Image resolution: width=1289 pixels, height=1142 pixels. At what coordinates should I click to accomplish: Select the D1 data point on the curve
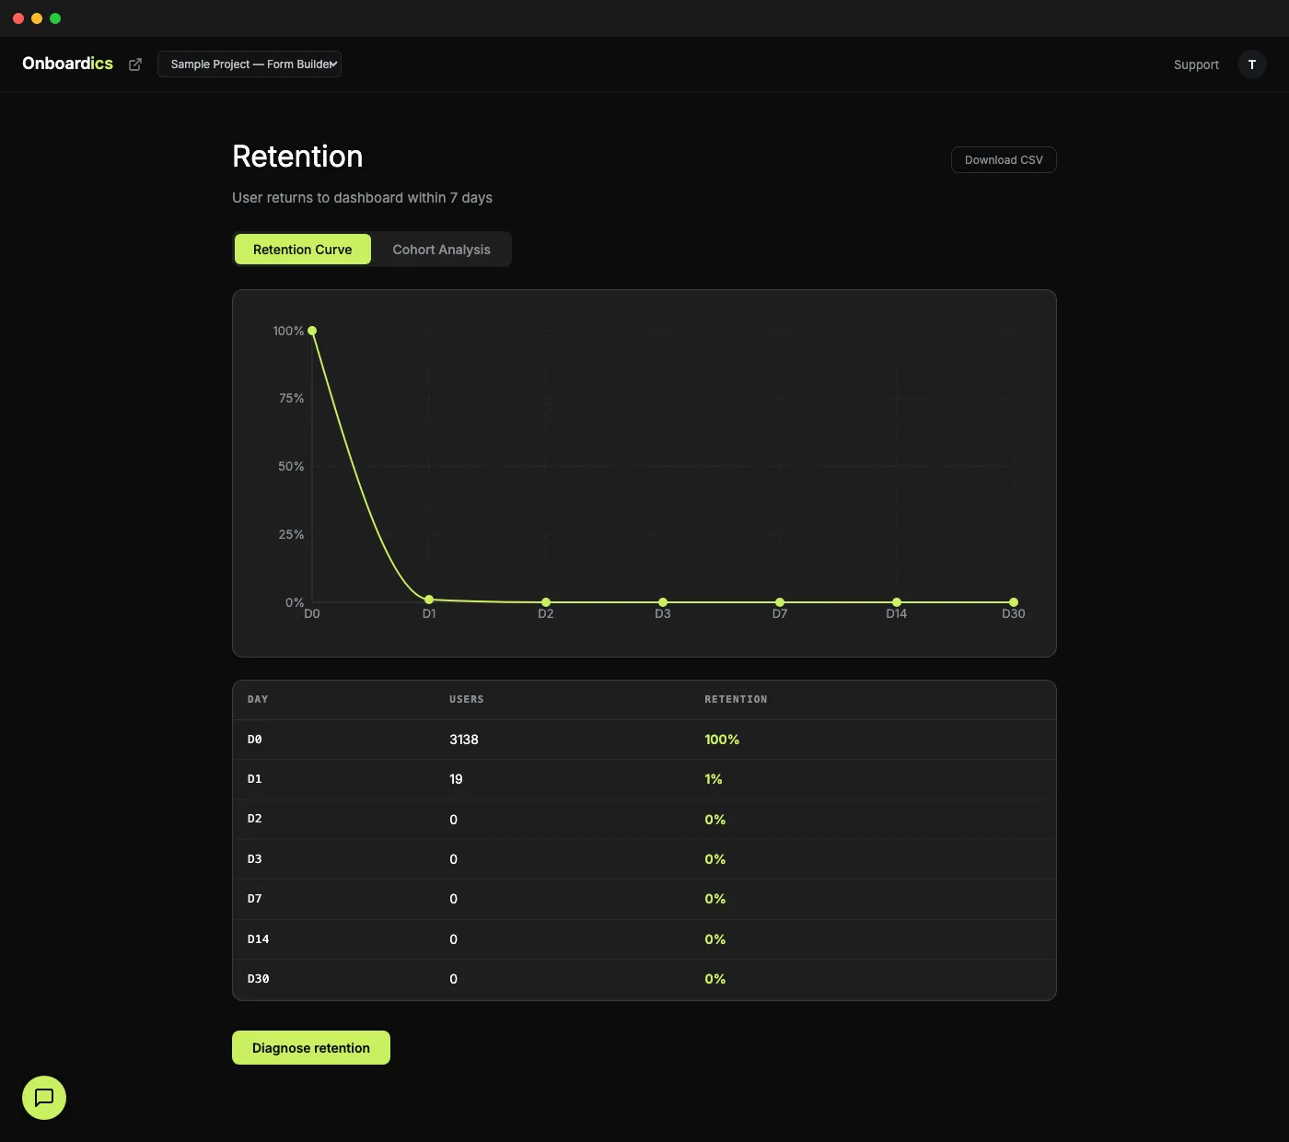pos(429,599)
